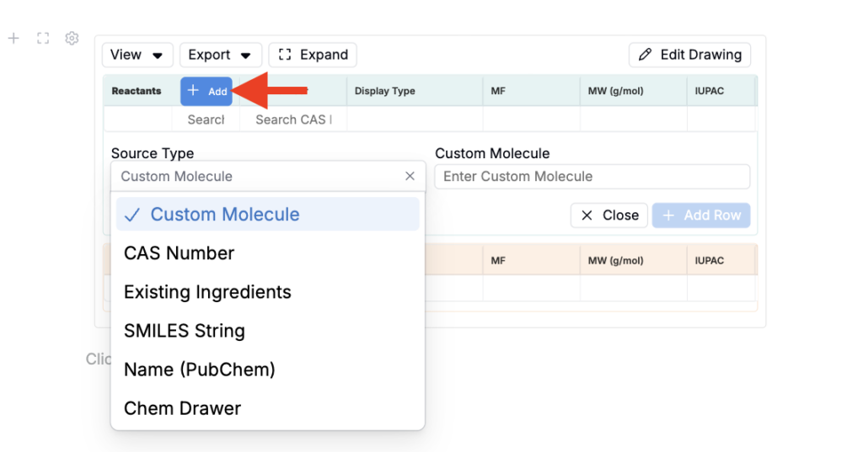
Task: Open the View dropdown
Action: 137,55
